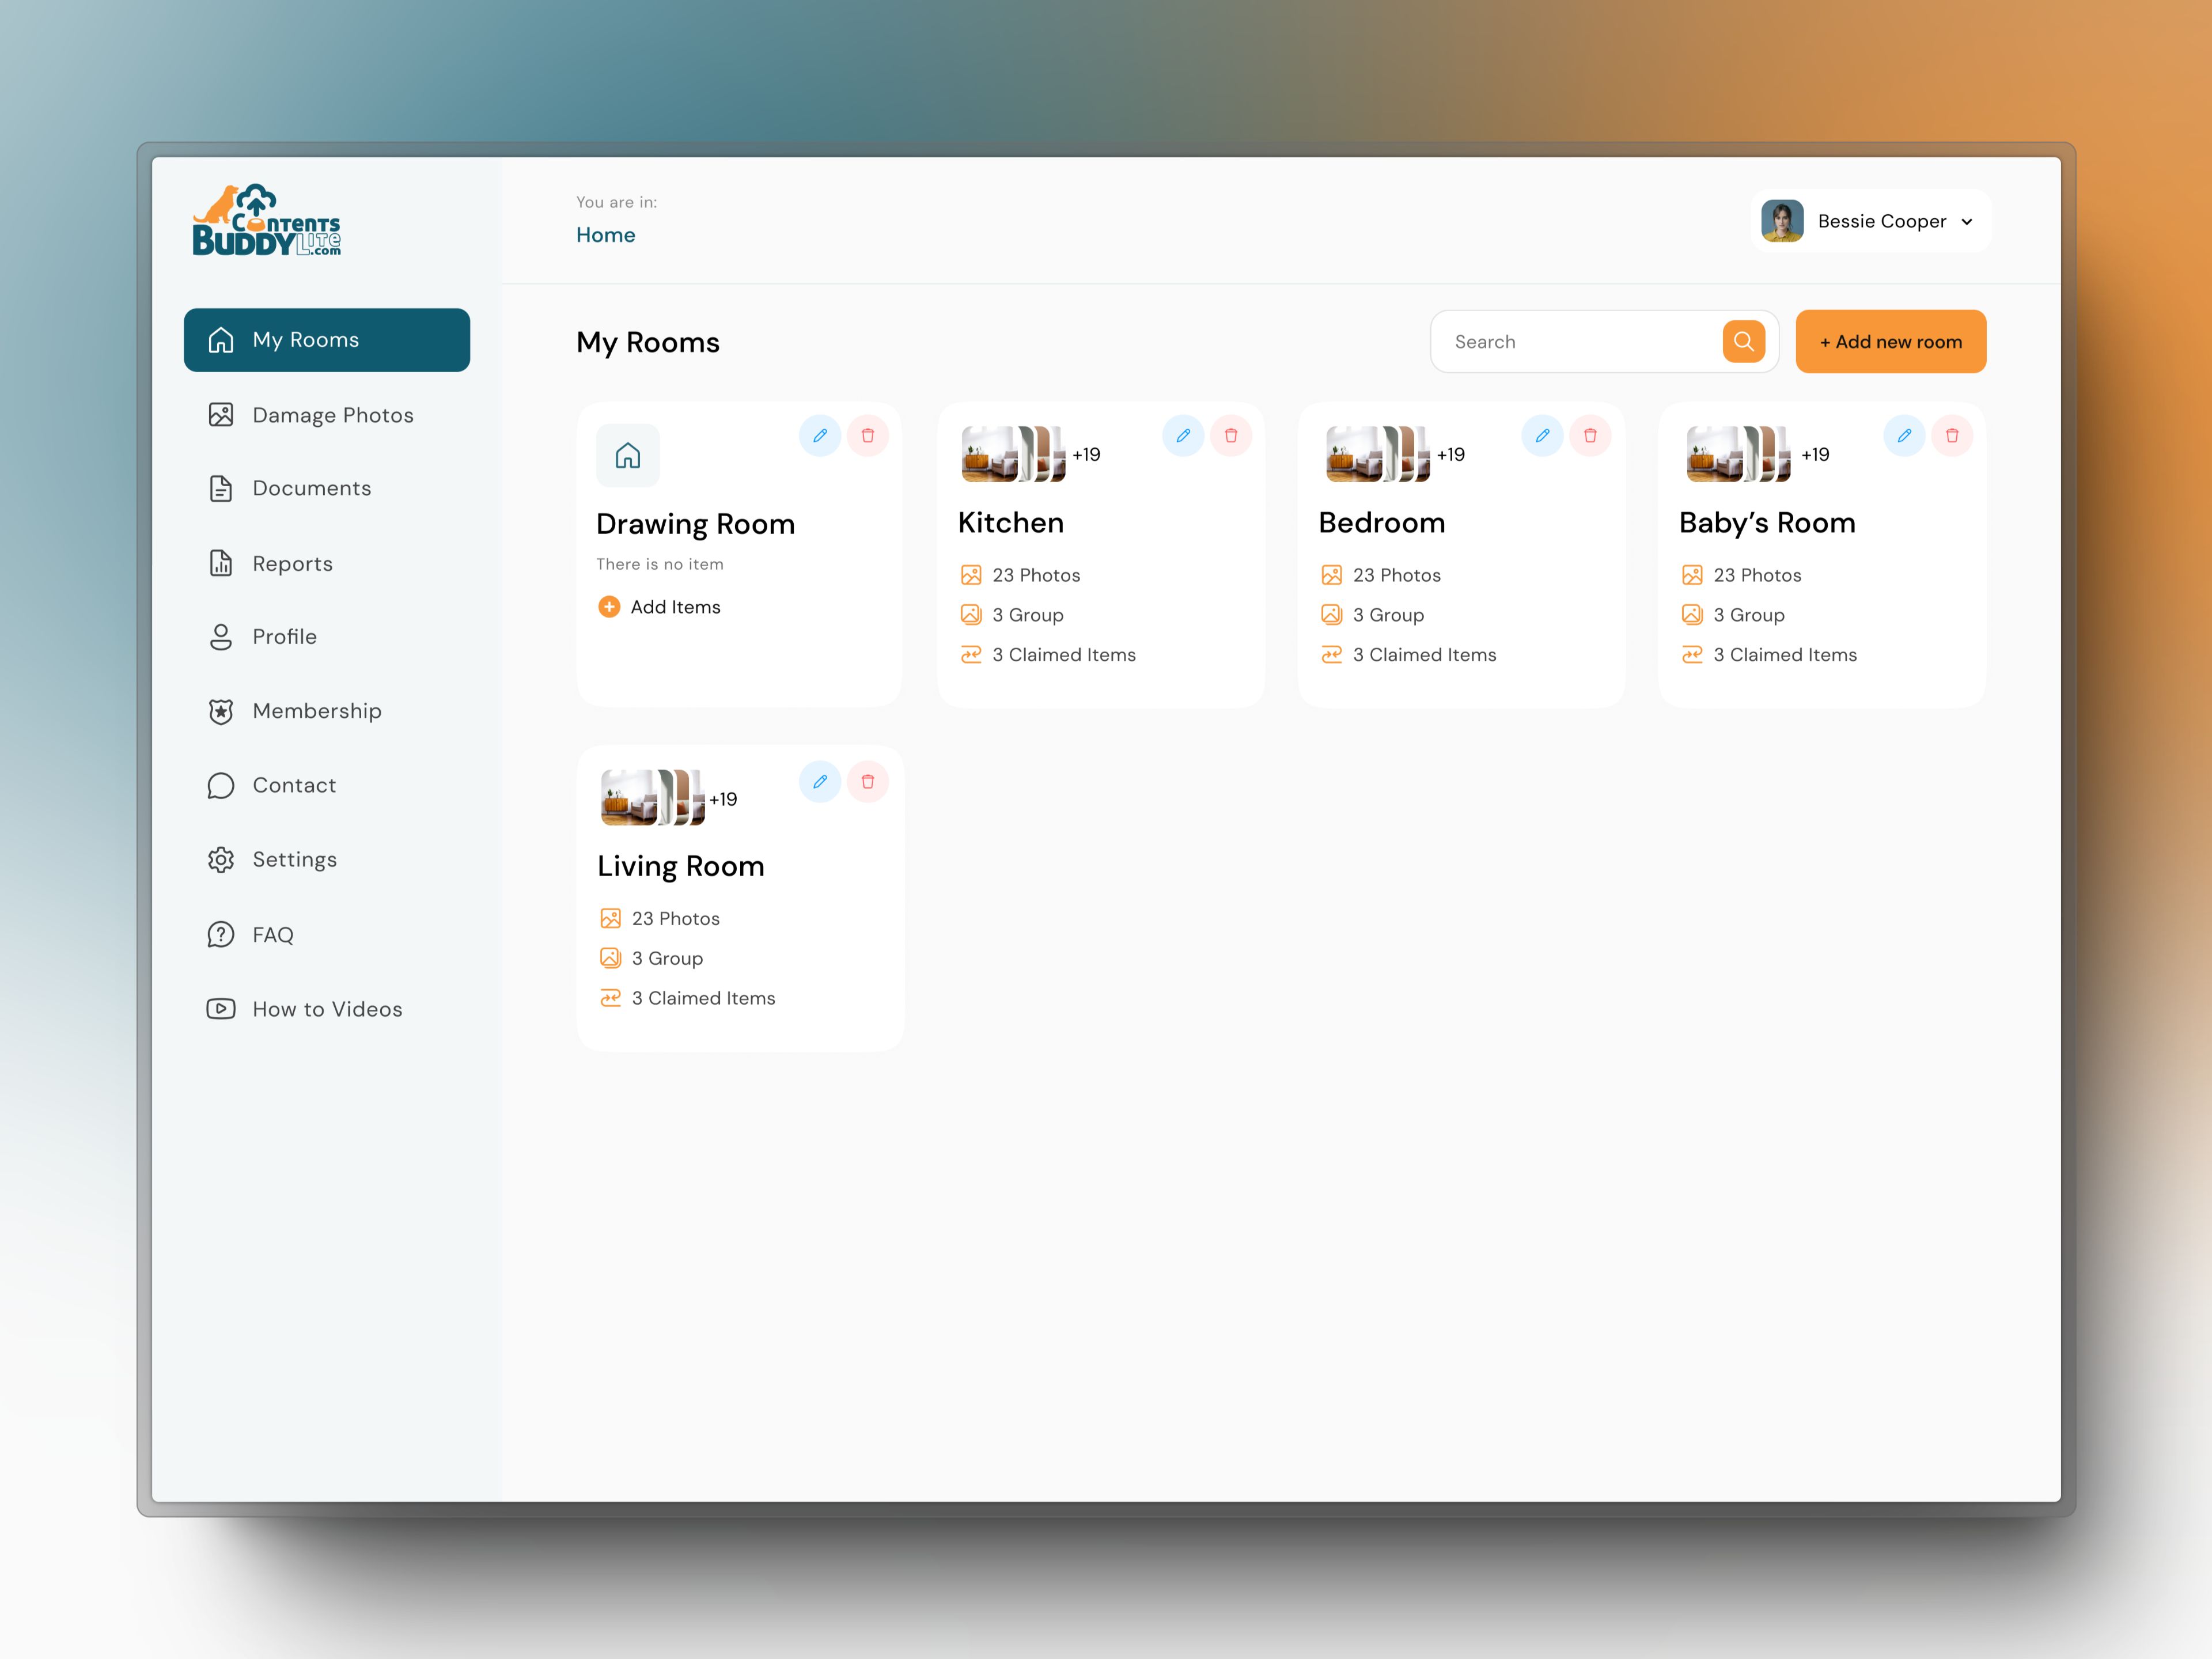Click the ContentsBuddy Lite logo

[x=267, y=221]
